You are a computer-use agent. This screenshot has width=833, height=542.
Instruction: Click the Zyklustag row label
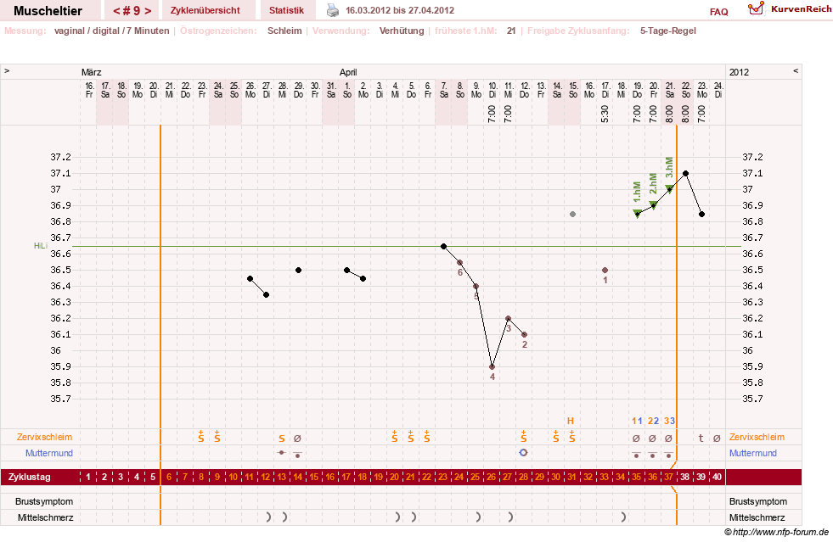tap(29, 477)
